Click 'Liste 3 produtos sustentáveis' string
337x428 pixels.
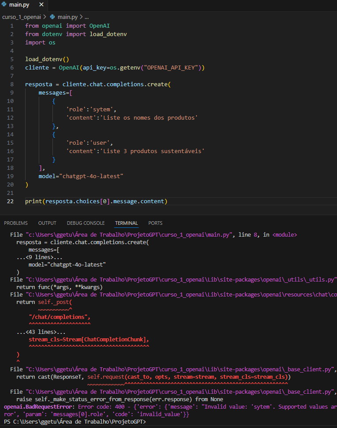click(152, 151)
